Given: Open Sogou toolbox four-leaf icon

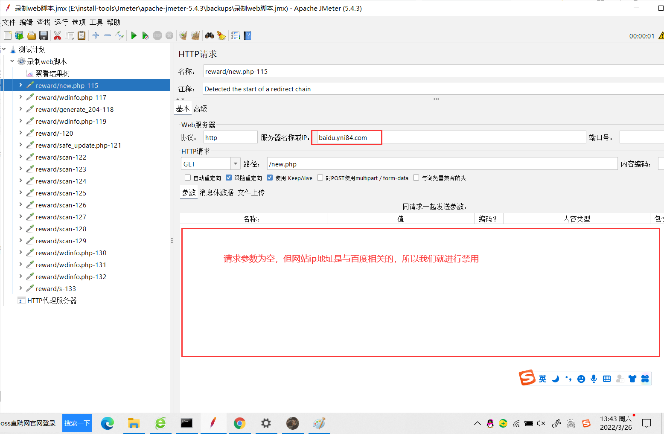Looking at the screenshot, I should click(645, 379).
